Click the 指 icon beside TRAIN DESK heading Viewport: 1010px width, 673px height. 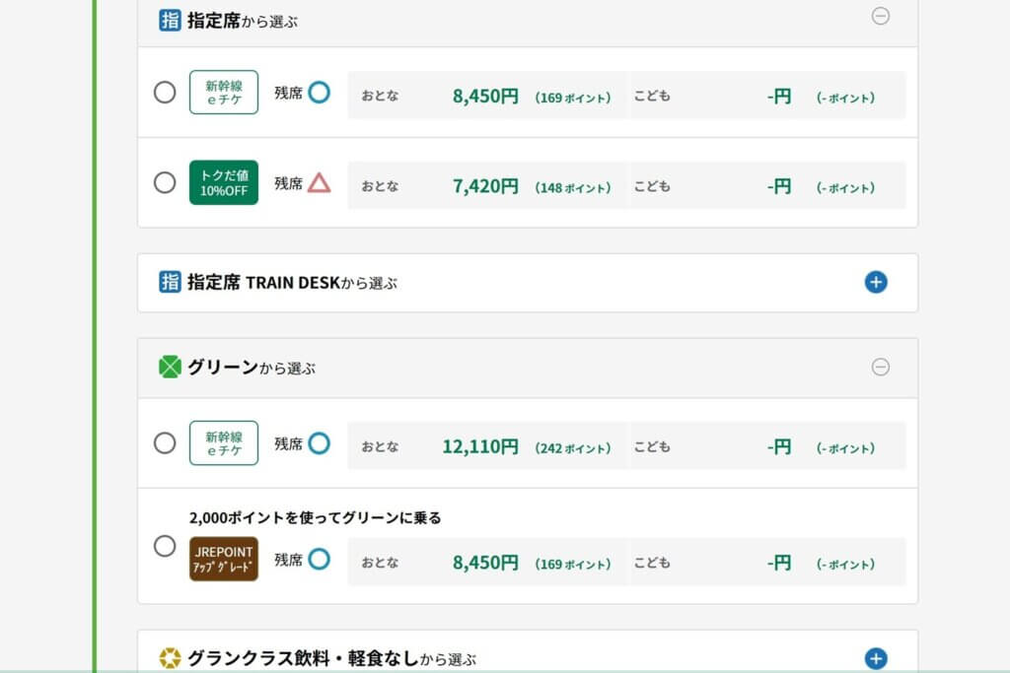coord(170,283)
